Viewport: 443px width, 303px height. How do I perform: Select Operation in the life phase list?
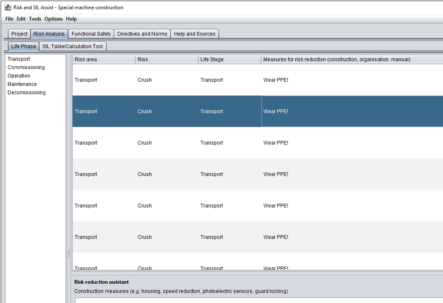19,76
